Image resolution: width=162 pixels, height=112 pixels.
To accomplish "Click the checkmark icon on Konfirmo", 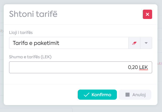I will click(x=86, y=95).
